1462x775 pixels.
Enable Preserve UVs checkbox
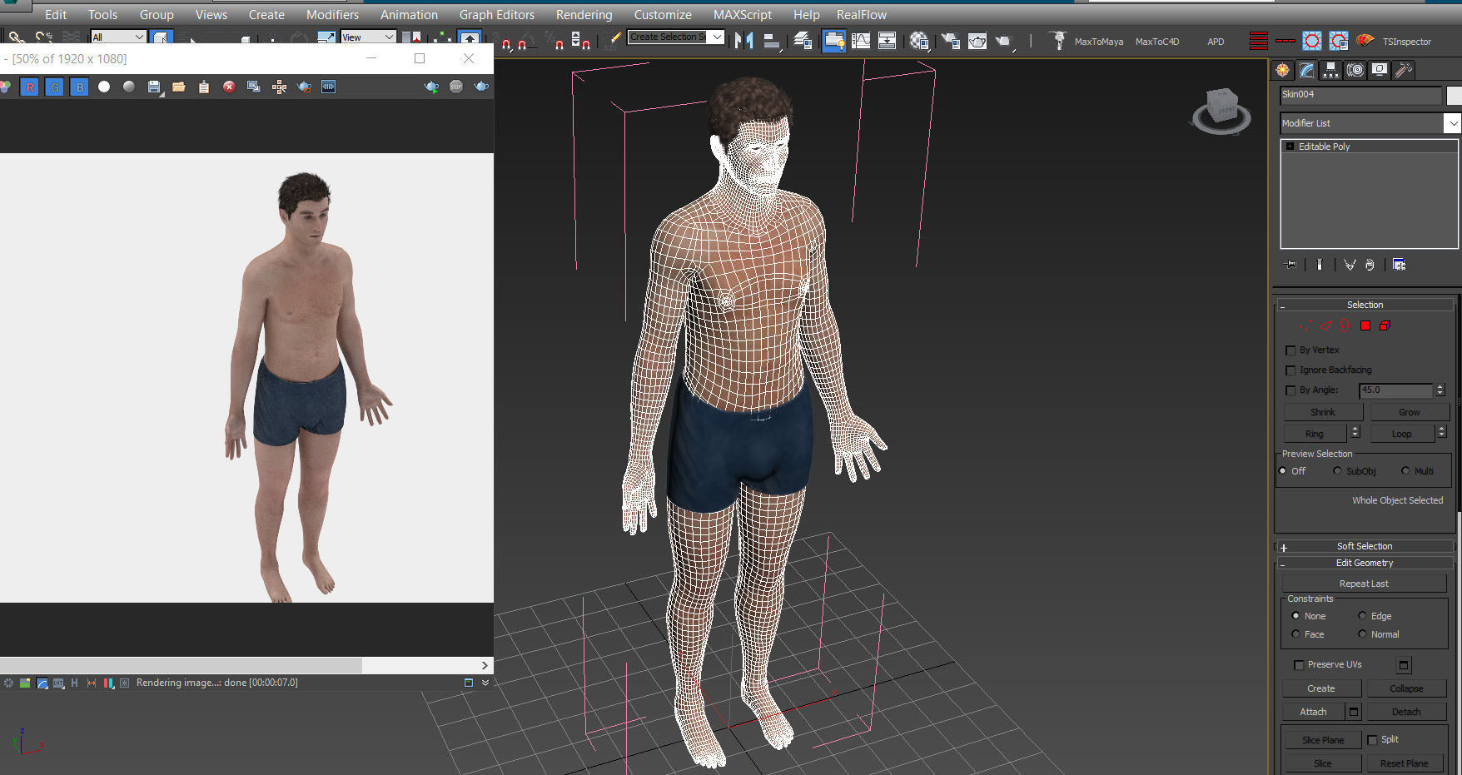point(1299,665)
